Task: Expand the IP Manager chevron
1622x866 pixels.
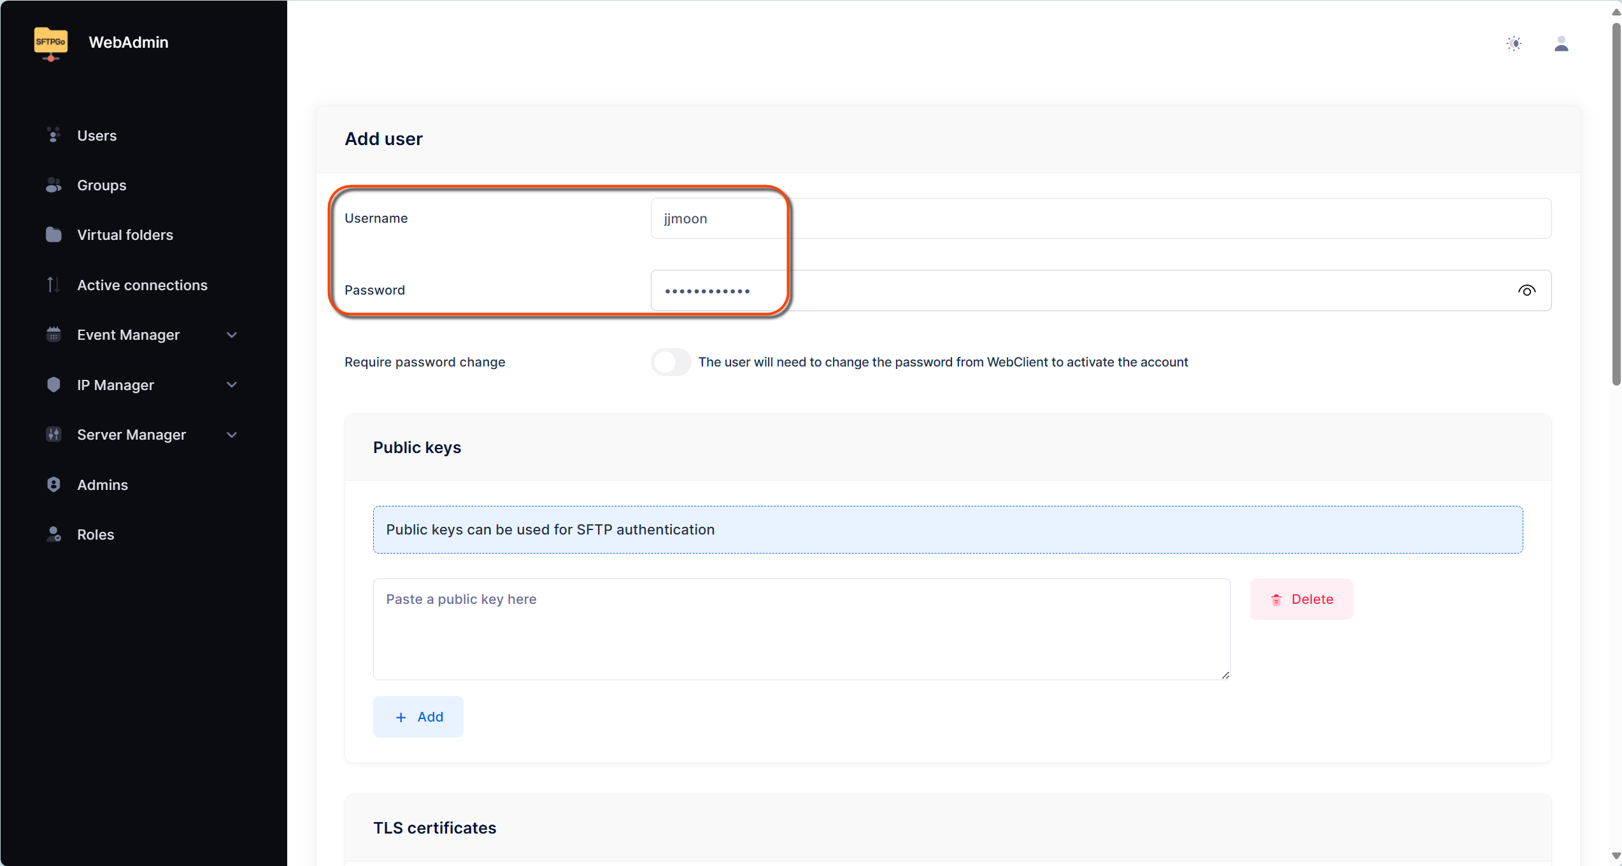Action: 232,384
